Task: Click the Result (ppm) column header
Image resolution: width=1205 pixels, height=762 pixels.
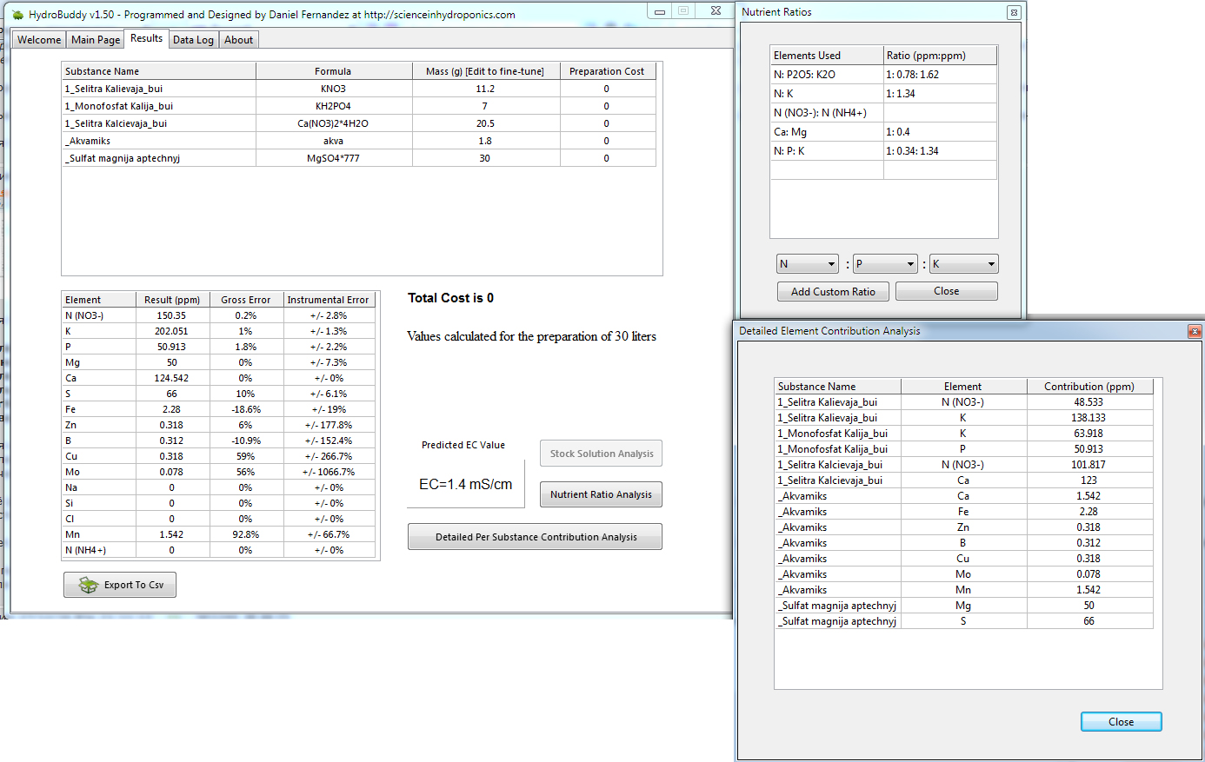Action: click(x=172, y=300)
